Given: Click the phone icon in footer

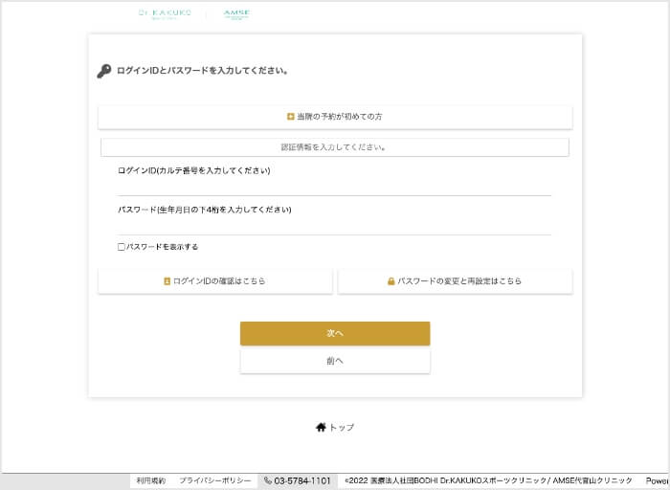Looking at the screenshot, I should click(268, 480).
